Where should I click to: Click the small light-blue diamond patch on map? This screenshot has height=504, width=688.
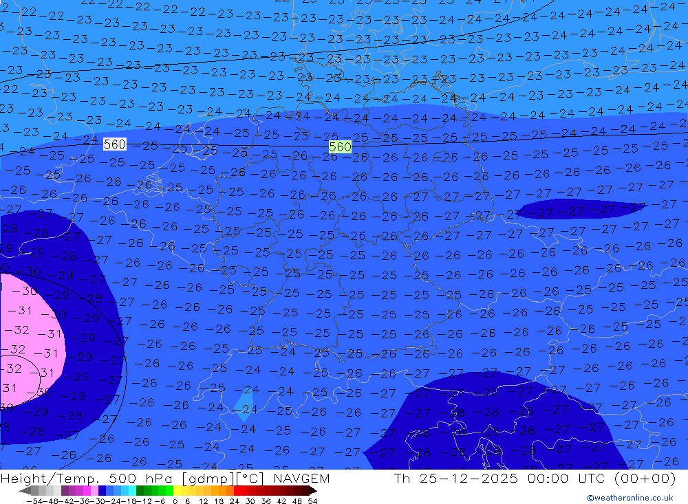coord(244,404)
